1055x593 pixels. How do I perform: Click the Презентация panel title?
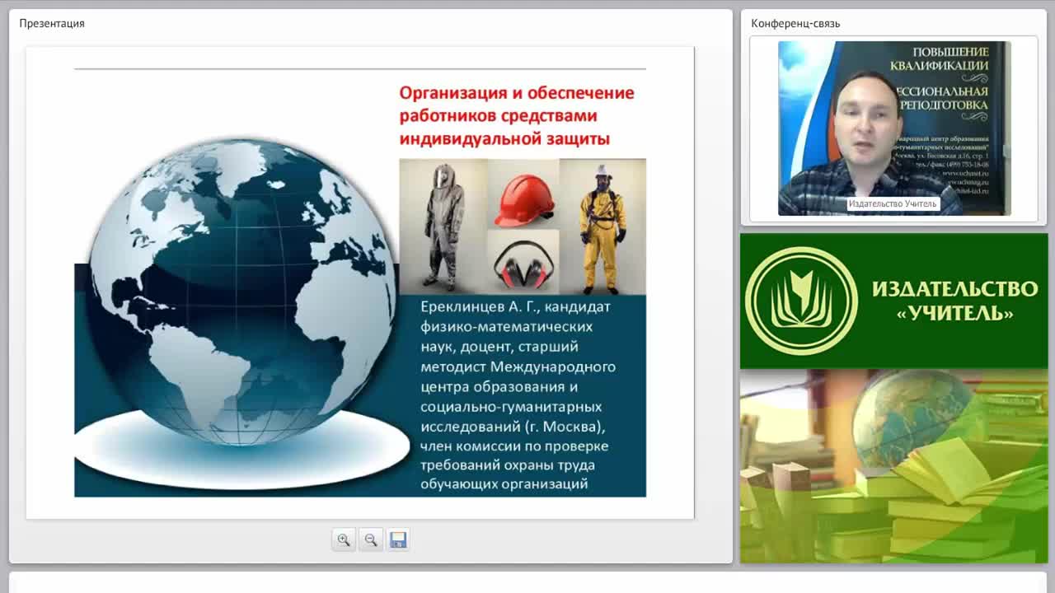[x=52, y=23]
